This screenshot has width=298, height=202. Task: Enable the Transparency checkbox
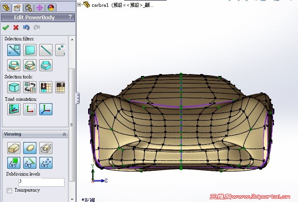pos(9,190)
